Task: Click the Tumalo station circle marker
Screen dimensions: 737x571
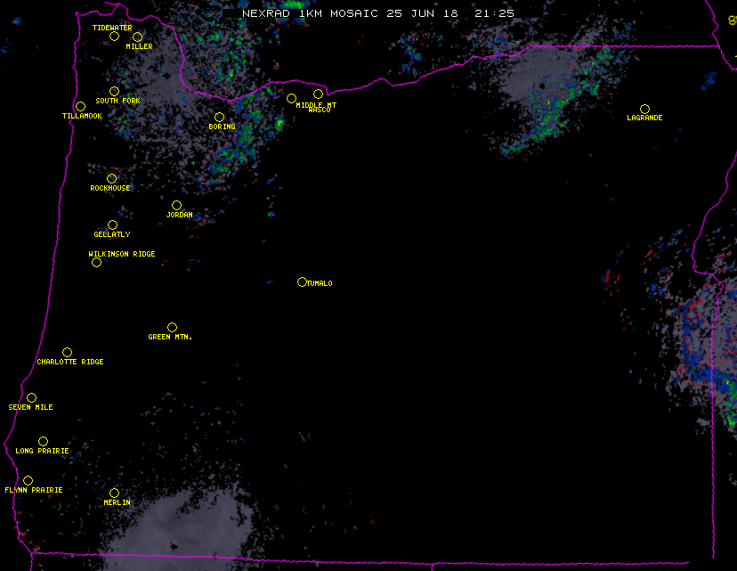Action: pyautogui.click(x=302, y=281)
